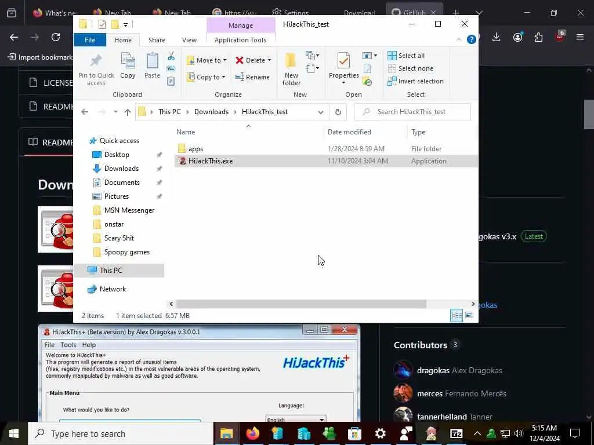Image resolution: width=594 pixels, height=445 pixels.
Task: Click Select none
Action: [410, 68]
